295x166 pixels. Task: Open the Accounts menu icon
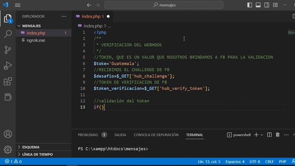[x=8, y=134]
